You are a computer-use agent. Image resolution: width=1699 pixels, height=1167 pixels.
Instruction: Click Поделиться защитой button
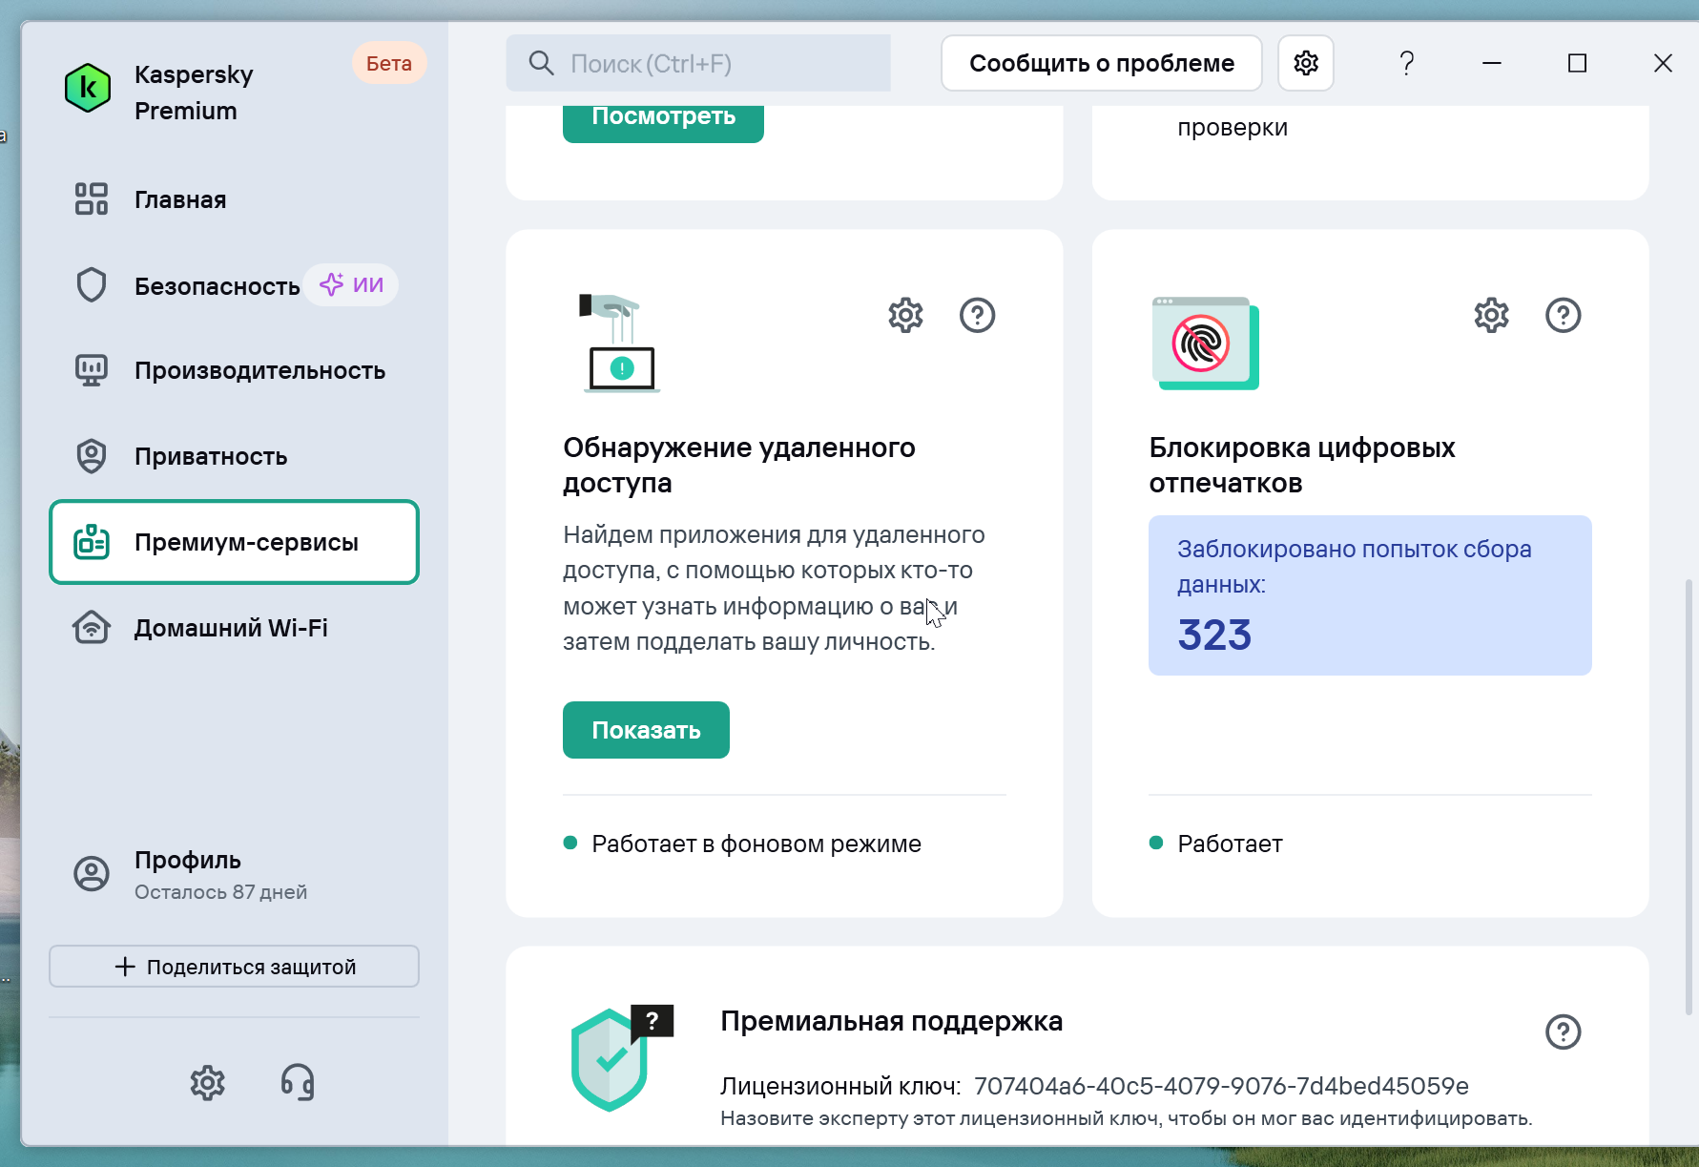[234, 967]
